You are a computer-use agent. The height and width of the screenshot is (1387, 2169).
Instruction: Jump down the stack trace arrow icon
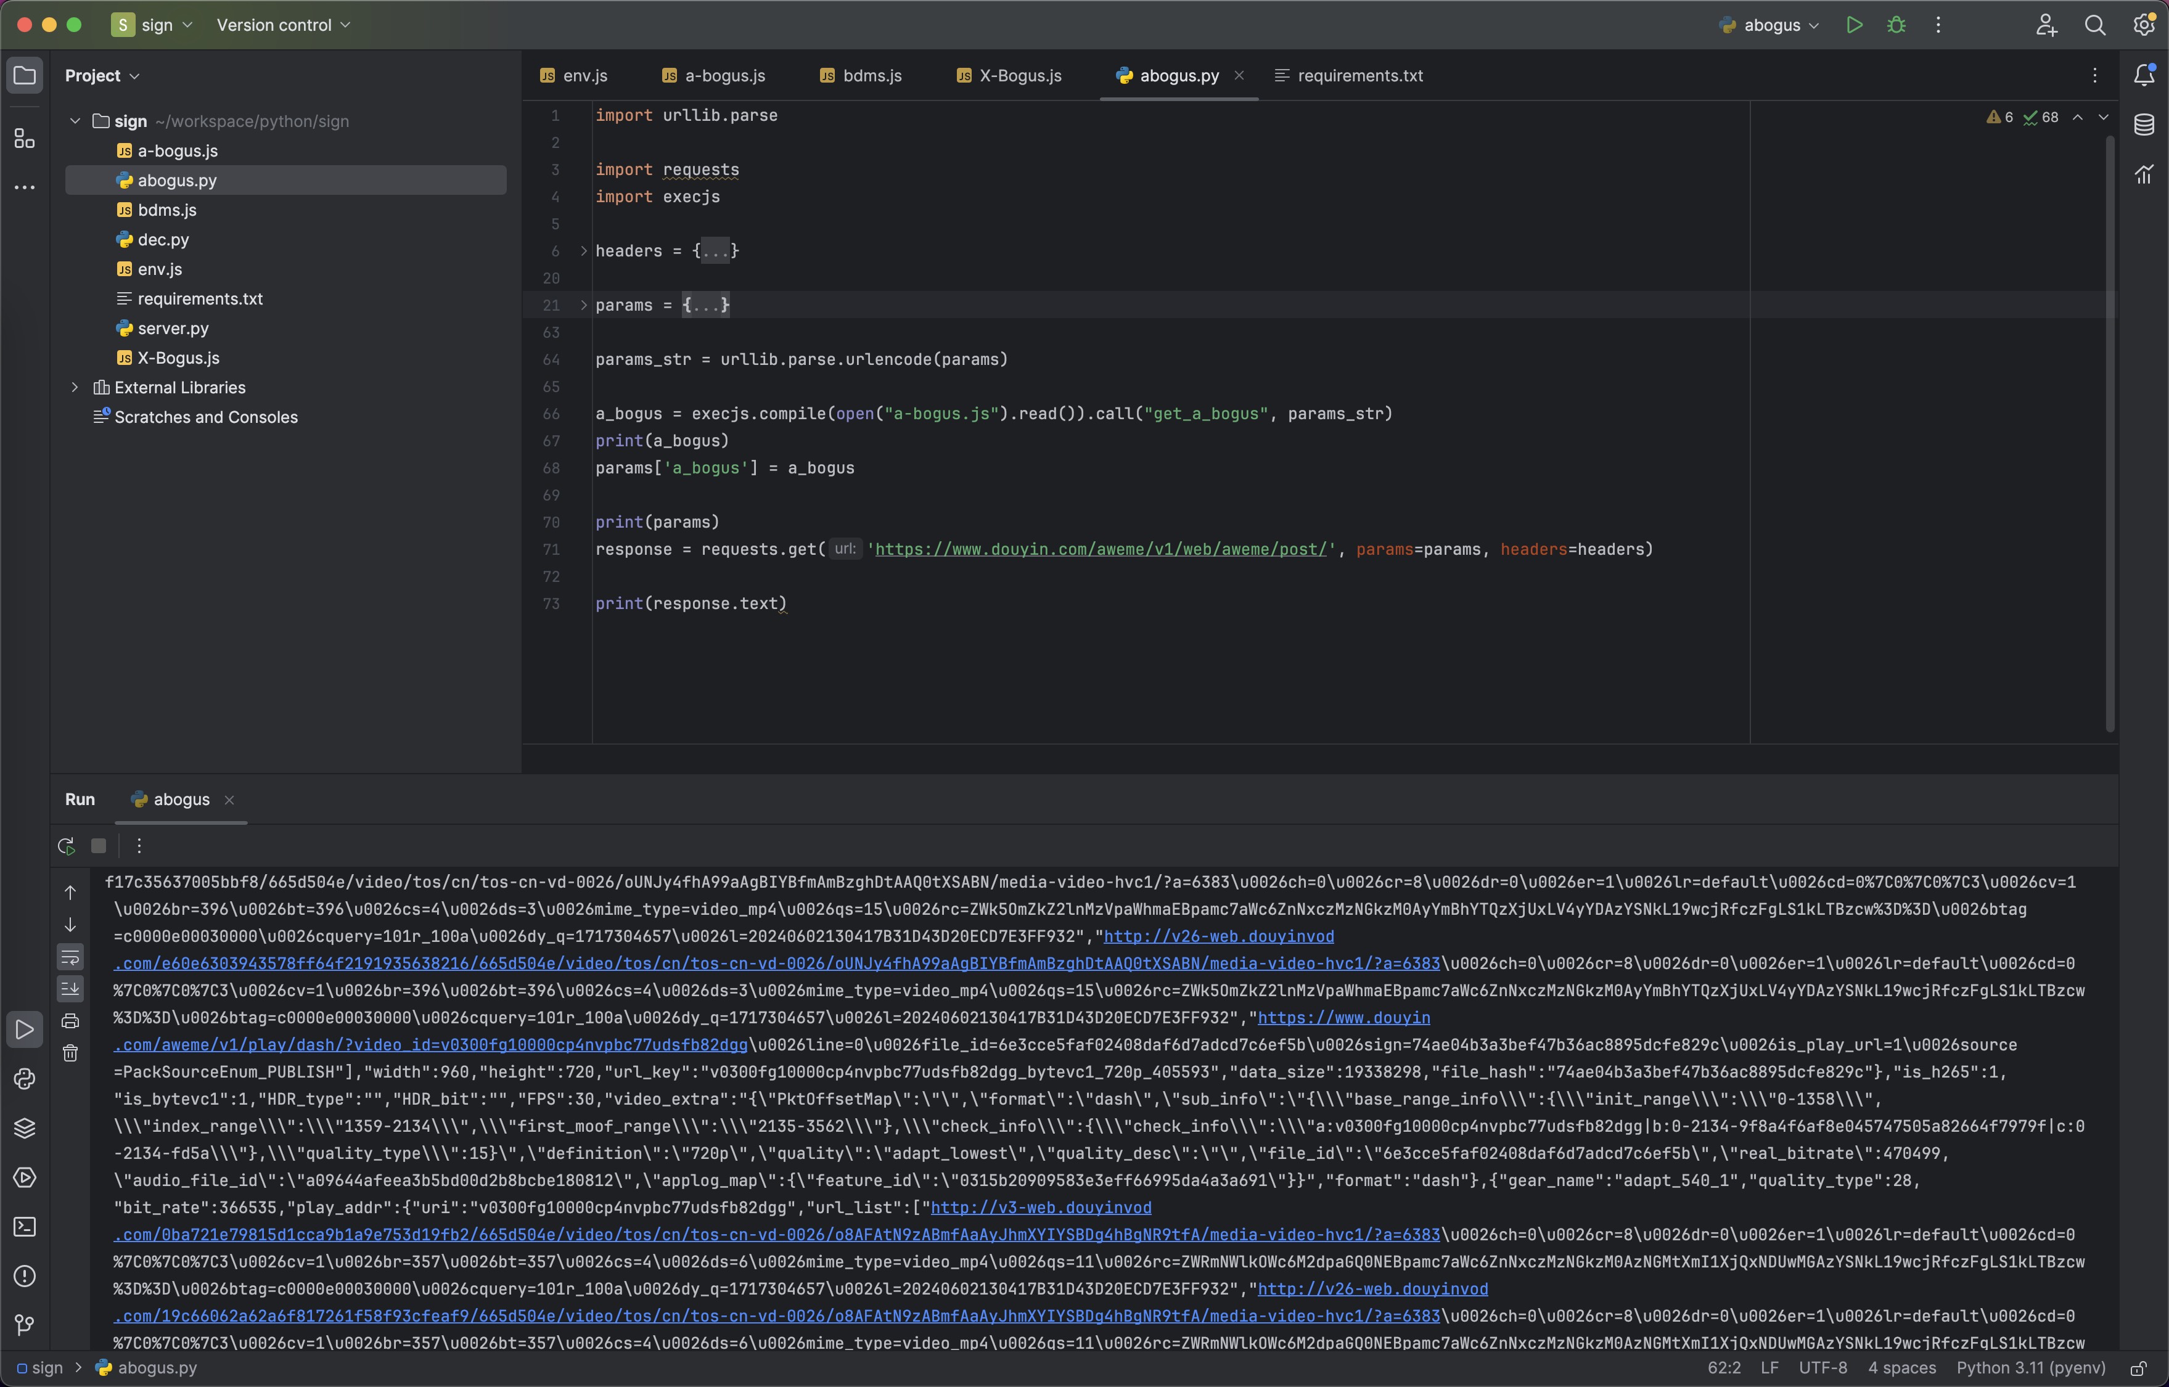tap(70, 925)
